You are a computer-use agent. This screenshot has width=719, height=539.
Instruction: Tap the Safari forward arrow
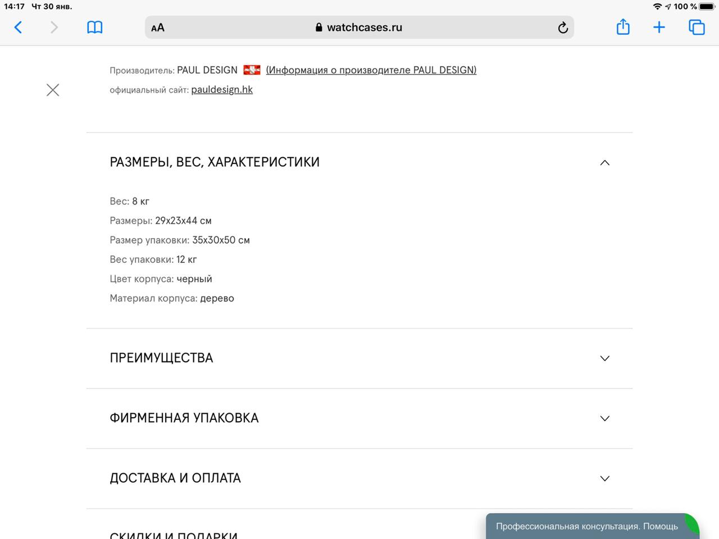pyautogui.click(x=54, y=27)
